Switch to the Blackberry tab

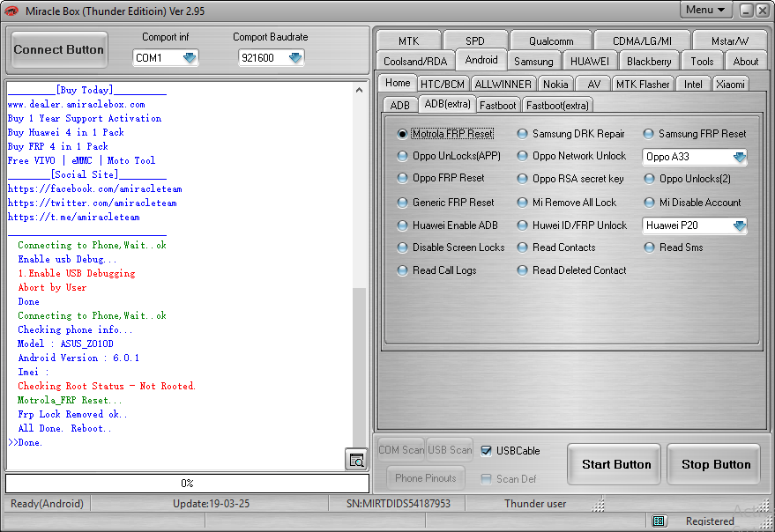(x=649, y=62)
